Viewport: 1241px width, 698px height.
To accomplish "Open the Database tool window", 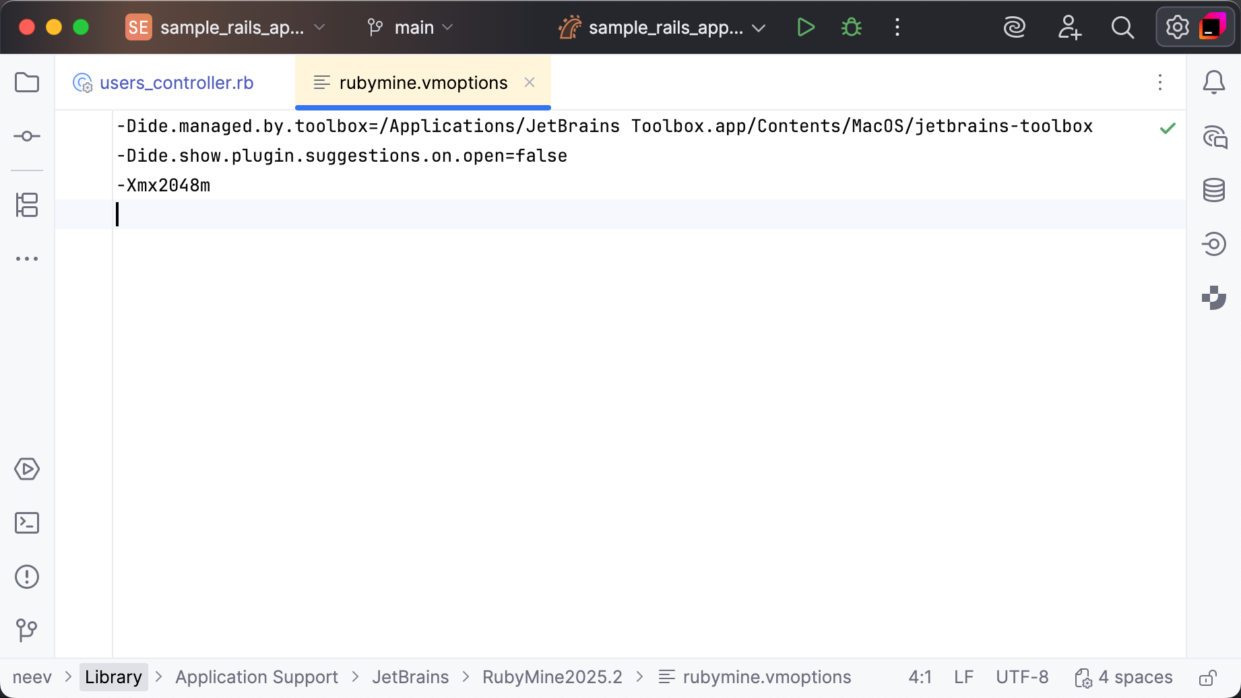I will (x=1213, y=189).
